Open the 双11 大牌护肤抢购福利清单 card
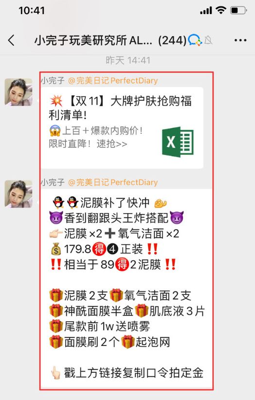Screen dimensions: 255x400 [123, 127]
